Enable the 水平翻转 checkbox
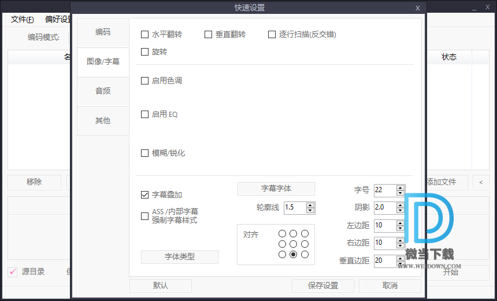This screenshot has width=497, height=301. [x=144, y=34]
